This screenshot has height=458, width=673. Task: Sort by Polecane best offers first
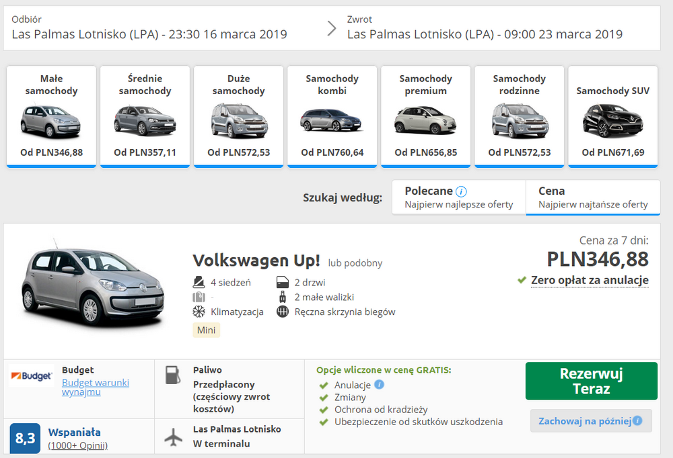point(459,197)
